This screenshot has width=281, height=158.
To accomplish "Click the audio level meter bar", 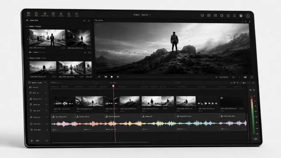I will (252, 115).
